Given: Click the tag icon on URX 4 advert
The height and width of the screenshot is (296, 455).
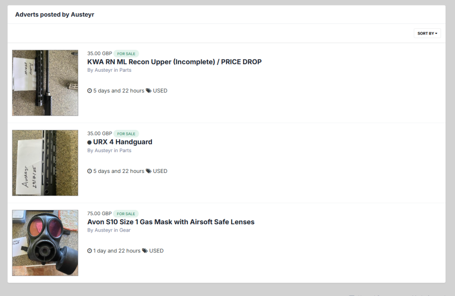Looking at the screenshot, I should coord(148,171).
